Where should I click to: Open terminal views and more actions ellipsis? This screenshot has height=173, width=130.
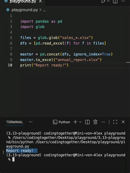(103, 122)
